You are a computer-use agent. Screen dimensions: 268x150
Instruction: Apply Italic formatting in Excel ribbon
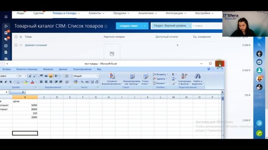[5, 82]
